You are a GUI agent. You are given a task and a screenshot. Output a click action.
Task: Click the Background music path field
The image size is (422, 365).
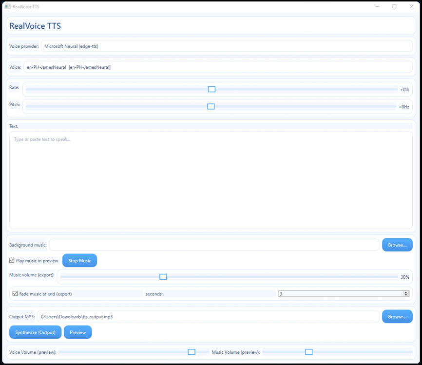click(x=214, y=245)
